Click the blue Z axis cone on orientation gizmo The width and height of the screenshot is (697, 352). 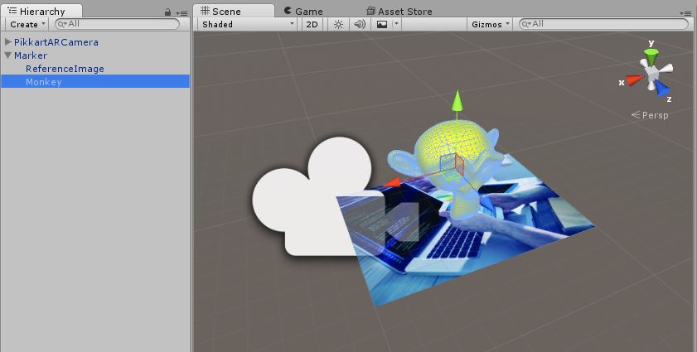(x=662, y=88)
